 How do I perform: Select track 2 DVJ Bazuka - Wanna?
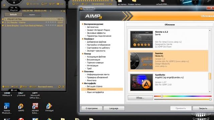33,22
